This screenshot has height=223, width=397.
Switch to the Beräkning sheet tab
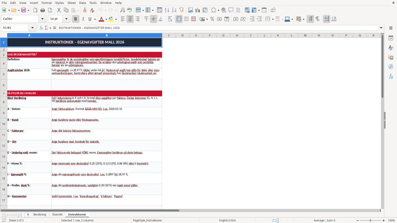point(40,214)
